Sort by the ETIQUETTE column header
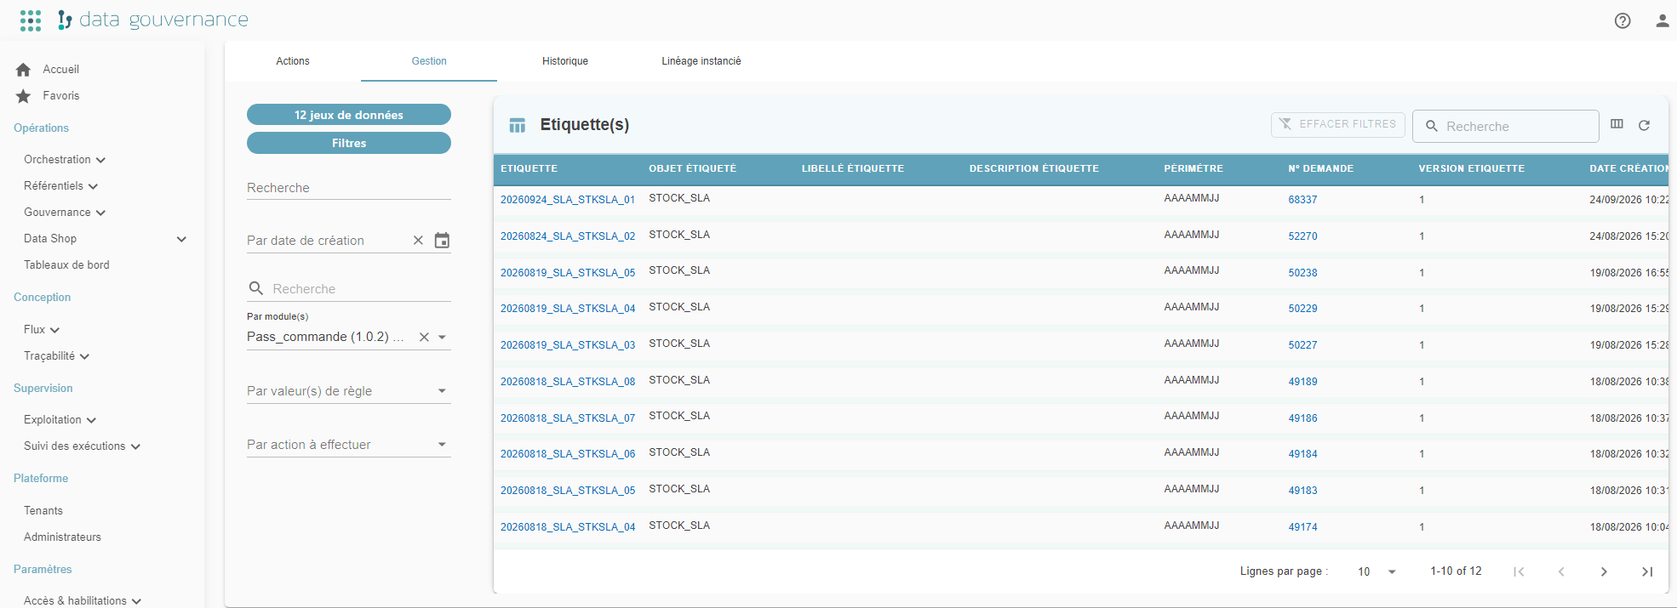Screen dimensions: 1677x608 coord(529,168)
